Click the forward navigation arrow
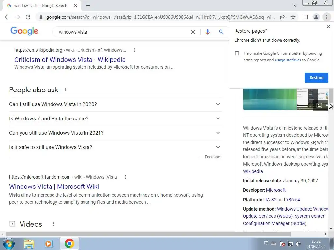 click(18, 17)
